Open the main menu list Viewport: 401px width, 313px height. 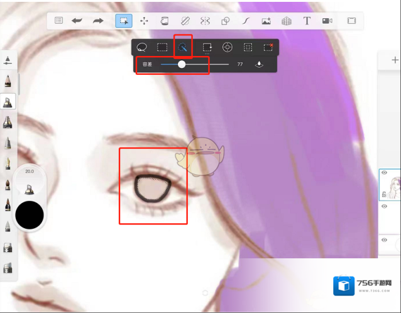click(x=58, y=21)
